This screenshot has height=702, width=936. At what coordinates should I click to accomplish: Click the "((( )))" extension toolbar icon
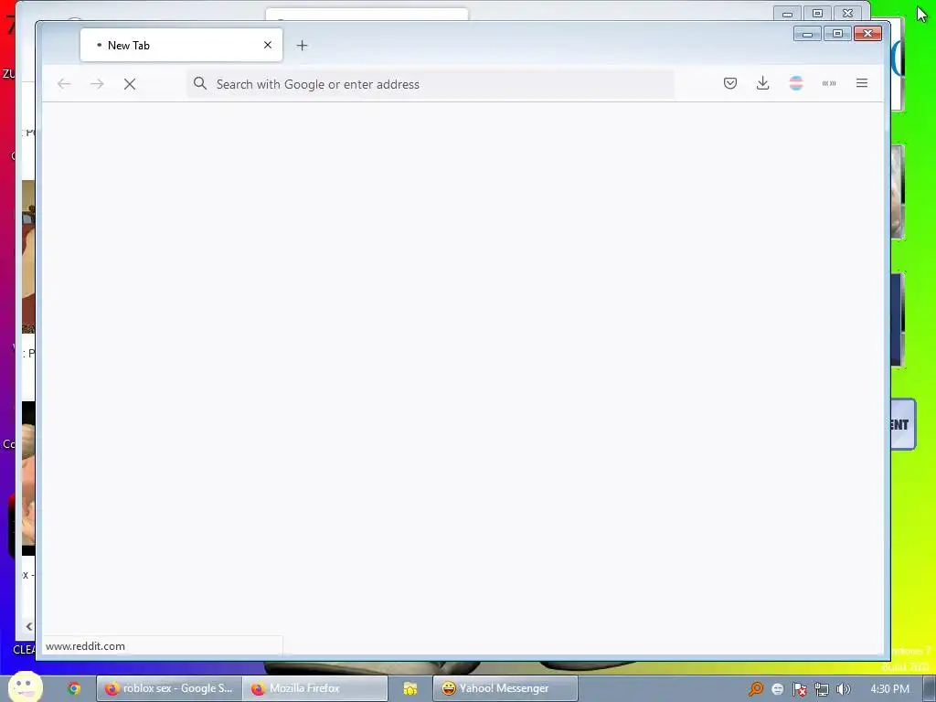point(828,83)
